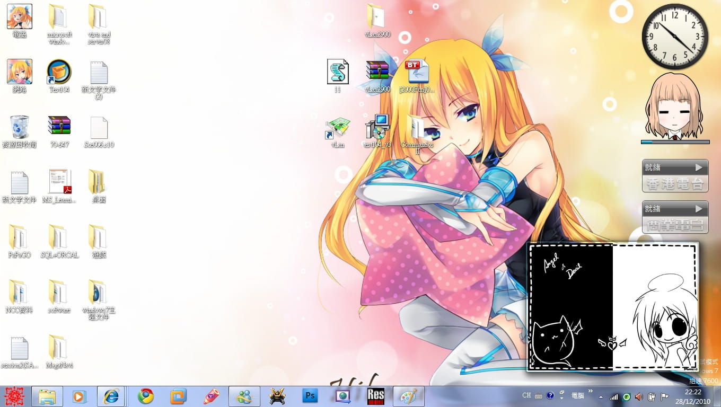Play the 香港電台 radio gadget
The height and width of the screenshot is (407, 721).
[x=698, y=167]
